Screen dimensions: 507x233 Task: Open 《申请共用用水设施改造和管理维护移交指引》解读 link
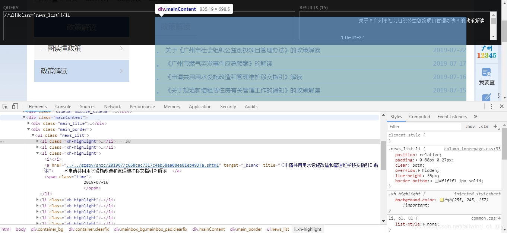point(234,77)
